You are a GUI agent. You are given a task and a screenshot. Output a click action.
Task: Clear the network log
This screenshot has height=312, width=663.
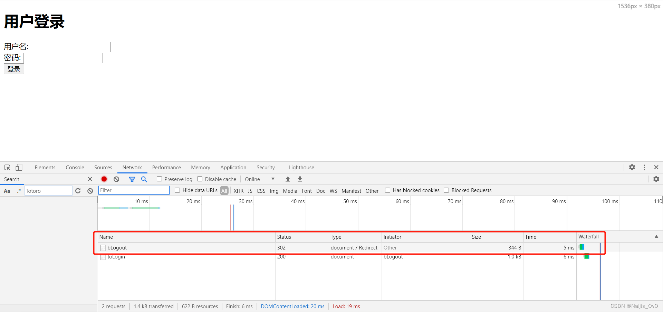(116, 179)
